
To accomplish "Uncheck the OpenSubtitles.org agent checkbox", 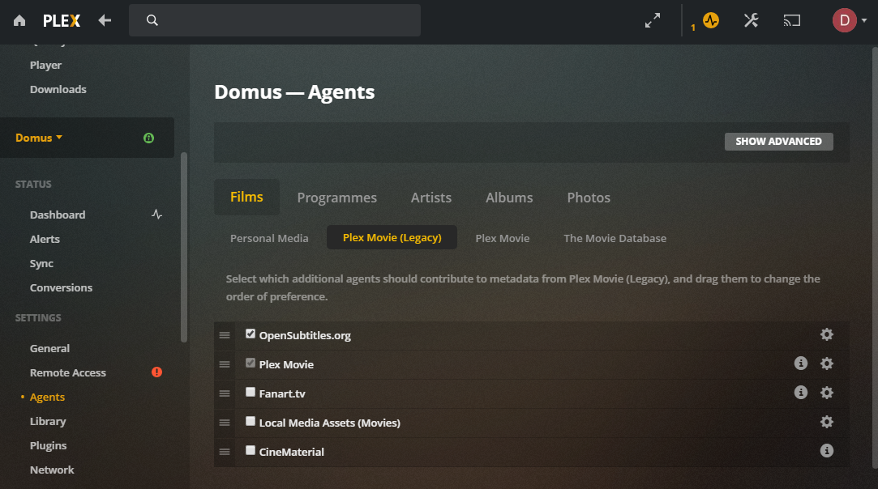I will click(251, 334).
